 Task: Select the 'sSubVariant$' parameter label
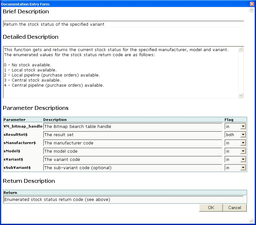point(17,168)
